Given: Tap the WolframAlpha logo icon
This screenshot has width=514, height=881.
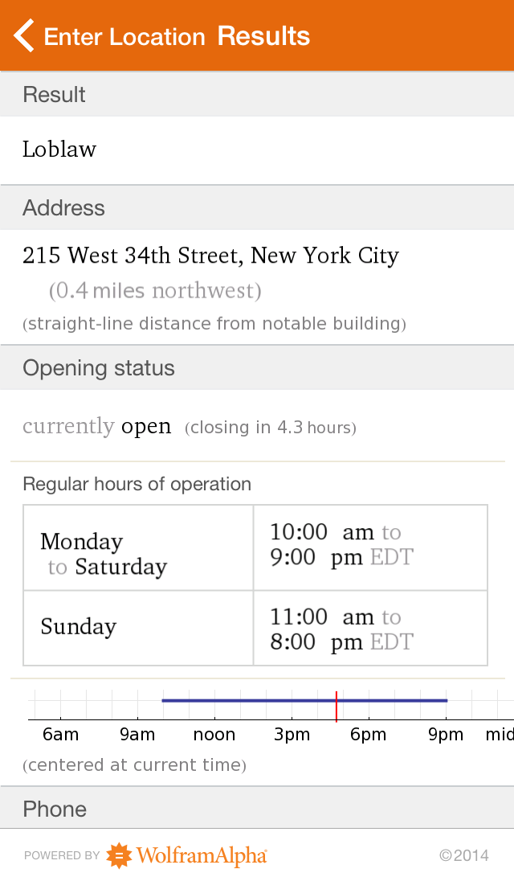Looking at the screenshot, I should click(120, 855).
